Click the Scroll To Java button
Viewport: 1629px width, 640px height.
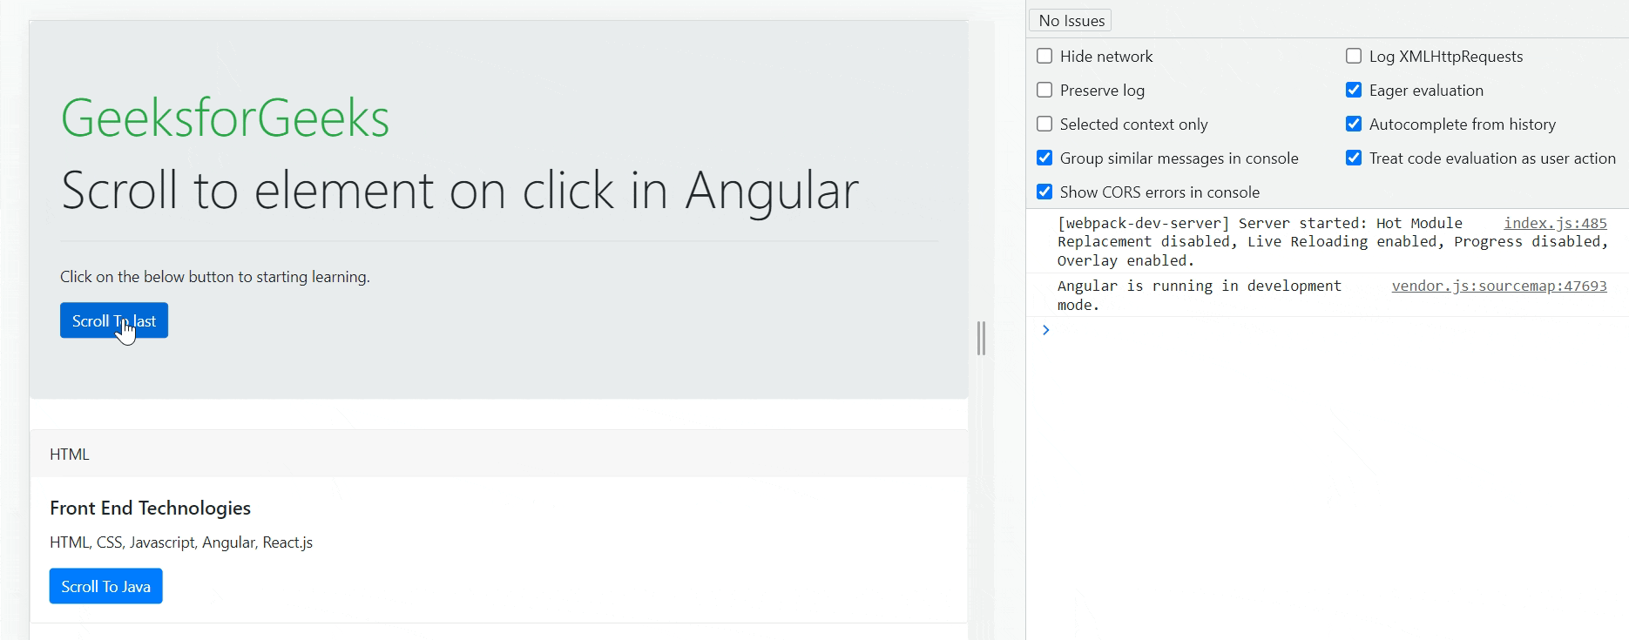pos(105,586)
